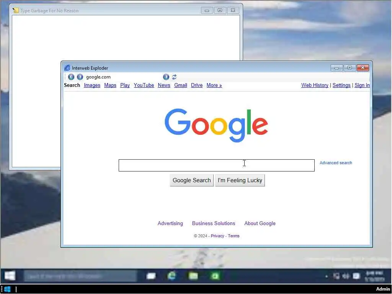Focus the Google search text box
Screen dimensions: 392x294
217,165
